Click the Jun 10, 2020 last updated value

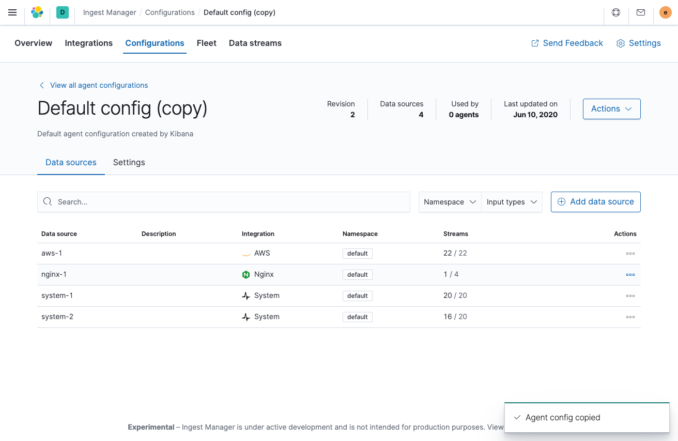[535, 115]
